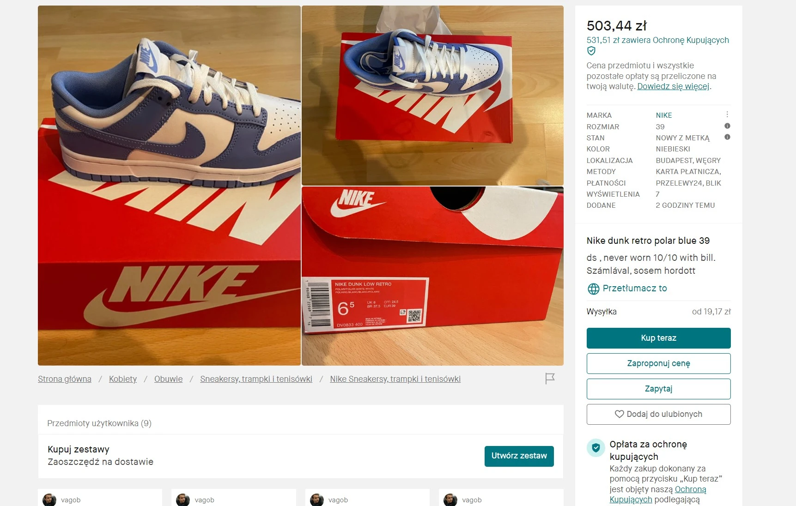796x506 pixels.
Task: Click the Kup teraz button
Action: click(x=658, y=338)
